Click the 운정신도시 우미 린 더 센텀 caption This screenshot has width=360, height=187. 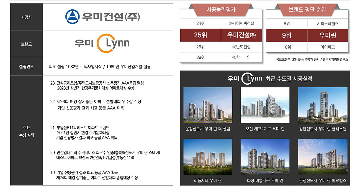pos(208,129)
